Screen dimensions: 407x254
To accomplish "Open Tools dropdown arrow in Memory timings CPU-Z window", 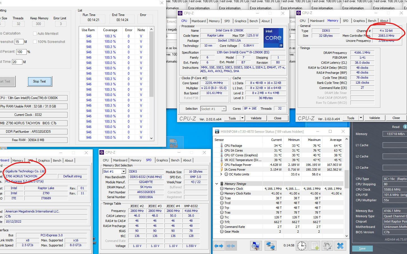I will click(x=361, y=118).
